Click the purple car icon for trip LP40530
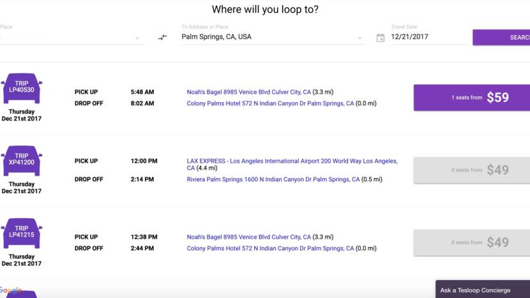This screenshot has height=298, width=530. coord(22,89)
